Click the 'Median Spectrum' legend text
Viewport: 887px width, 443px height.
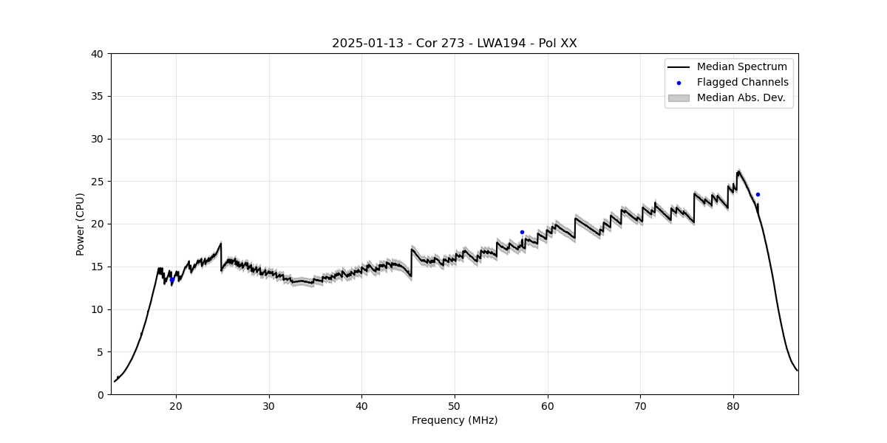coord(741,67)
